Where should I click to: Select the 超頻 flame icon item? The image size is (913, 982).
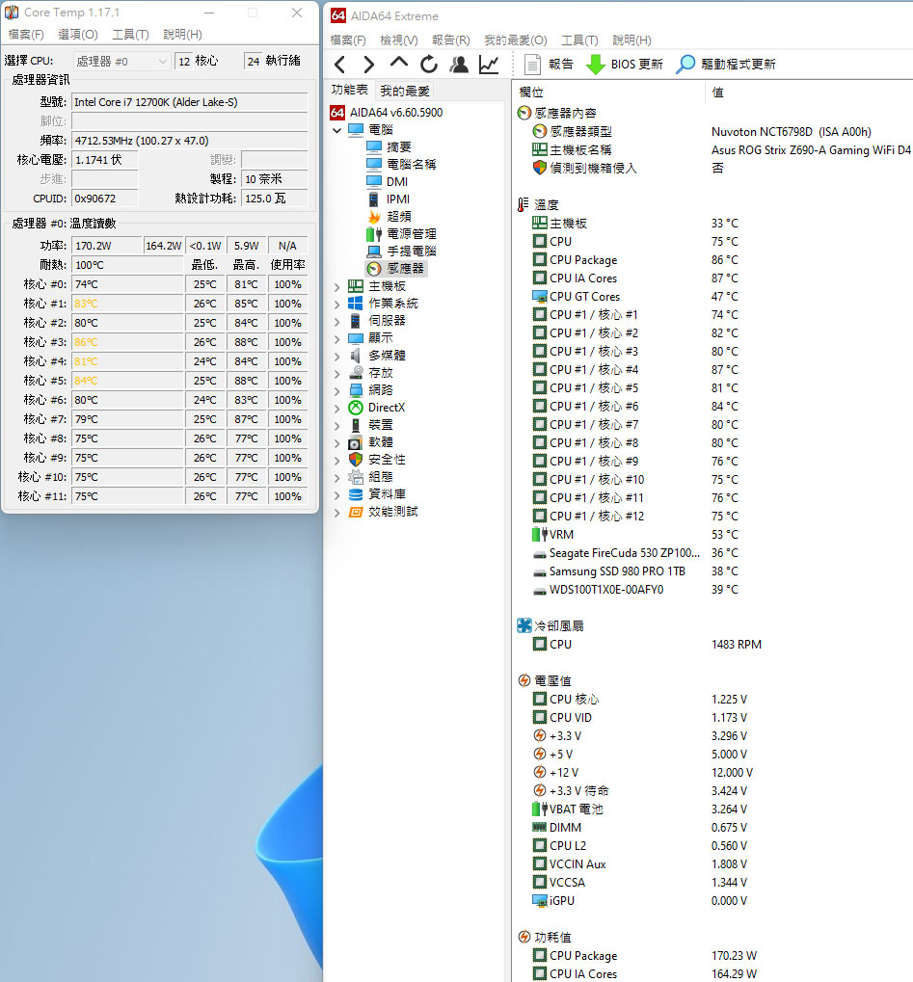(374, 217)
